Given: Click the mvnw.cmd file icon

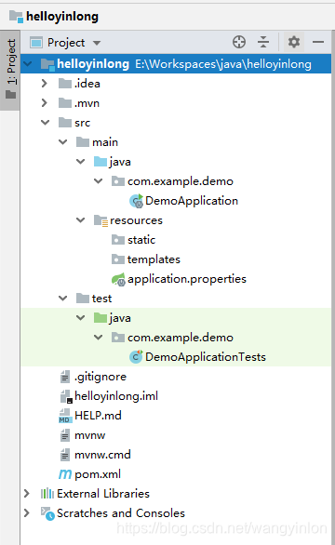Looking at the screenshot, I should coord(65,455).
